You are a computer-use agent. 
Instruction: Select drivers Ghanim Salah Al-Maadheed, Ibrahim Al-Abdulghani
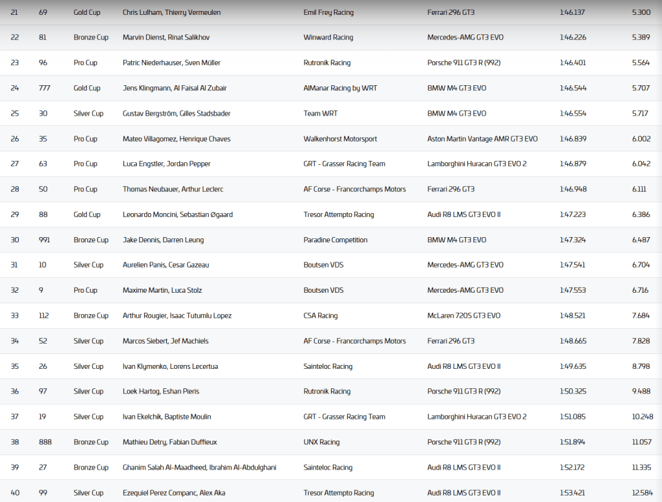click(199, 467)
